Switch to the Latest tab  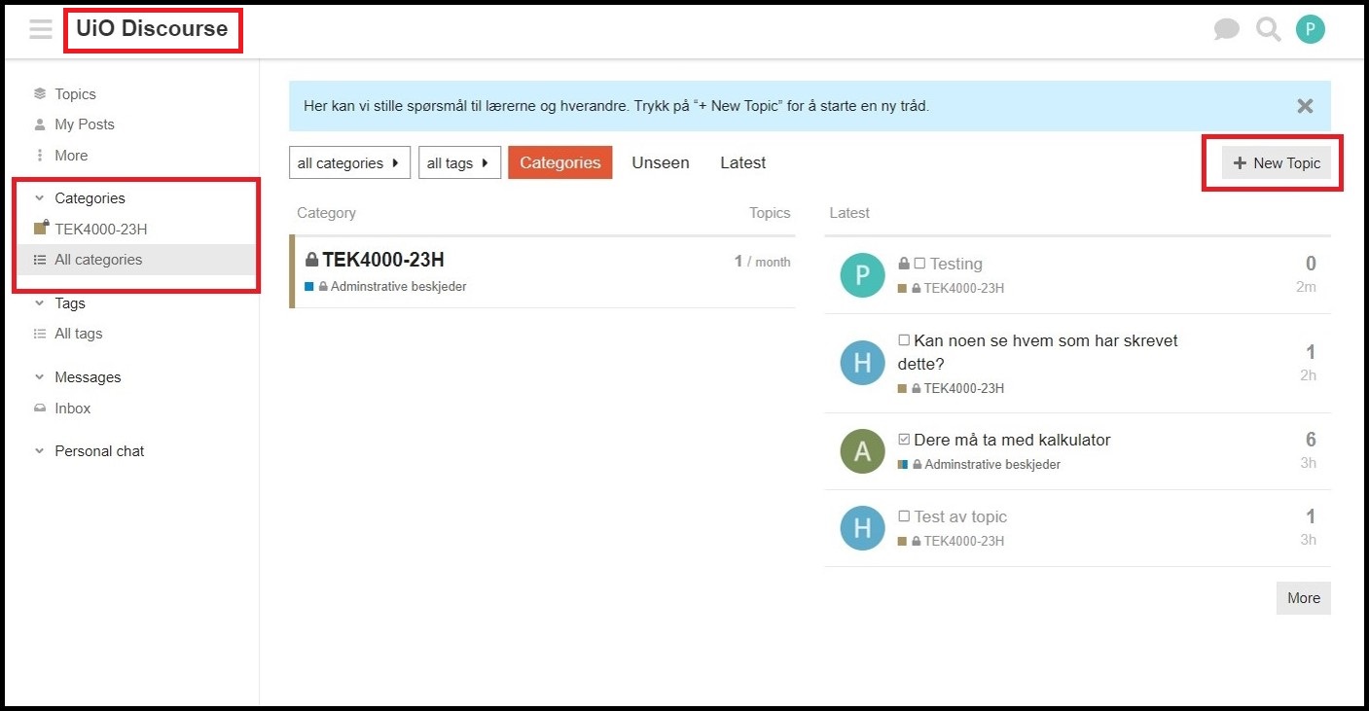[743, 162]
